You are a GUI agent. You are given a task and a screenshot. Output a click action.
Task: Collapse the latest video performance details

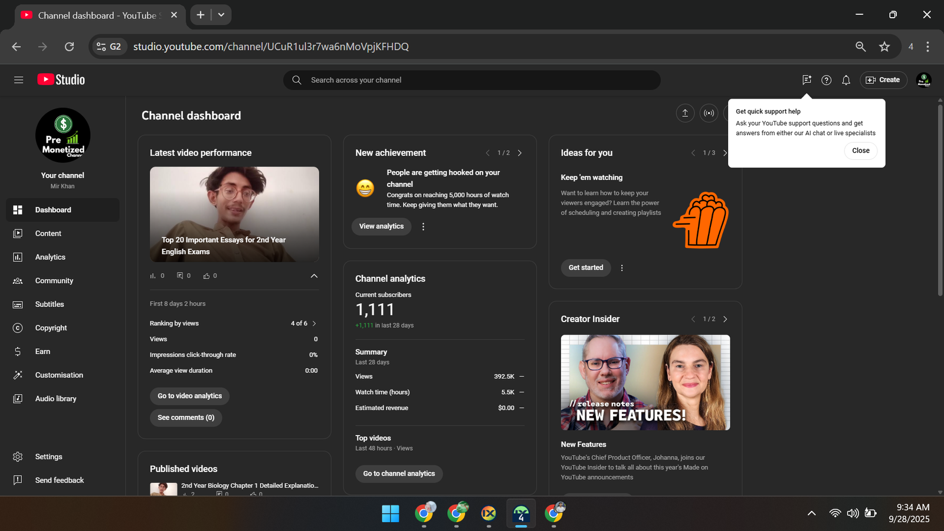[314, 276]
